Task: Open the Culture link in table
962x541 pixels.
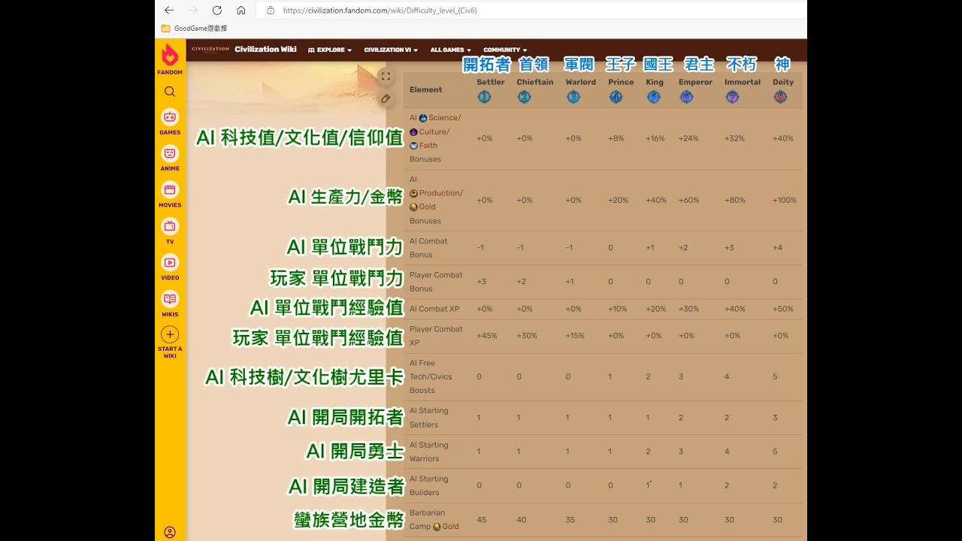Action: (x=434, y=132)
